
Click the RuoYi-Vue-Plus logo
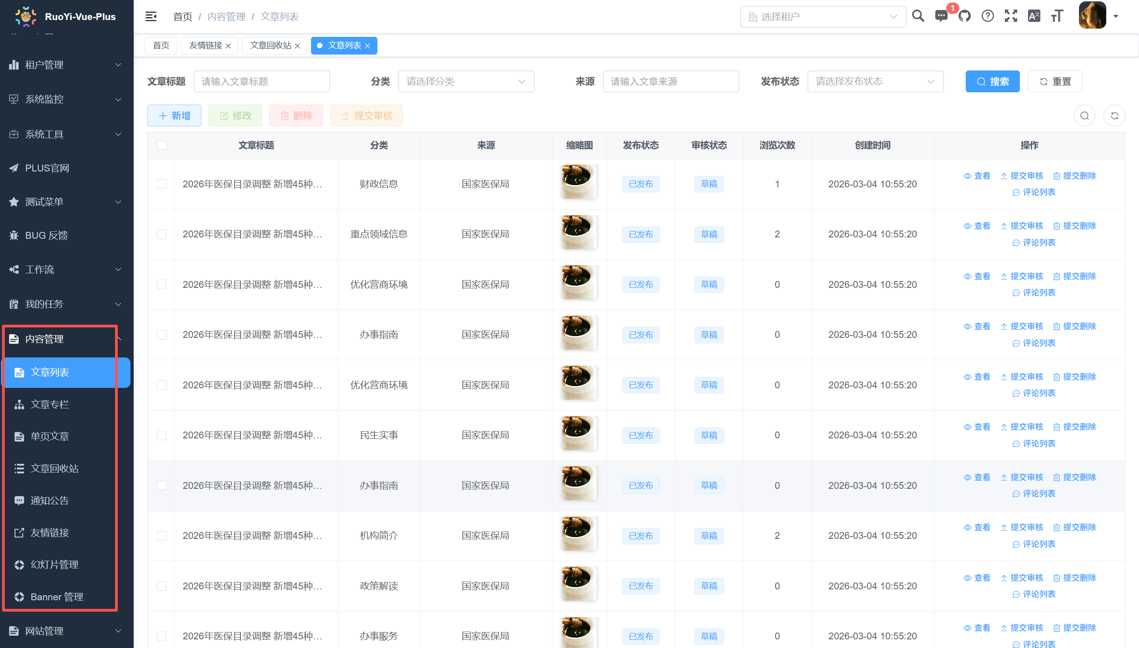tap(25, 16)
